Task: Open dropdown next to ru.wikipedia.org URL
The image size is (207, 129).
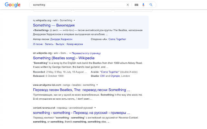Action: click(74, 20)
